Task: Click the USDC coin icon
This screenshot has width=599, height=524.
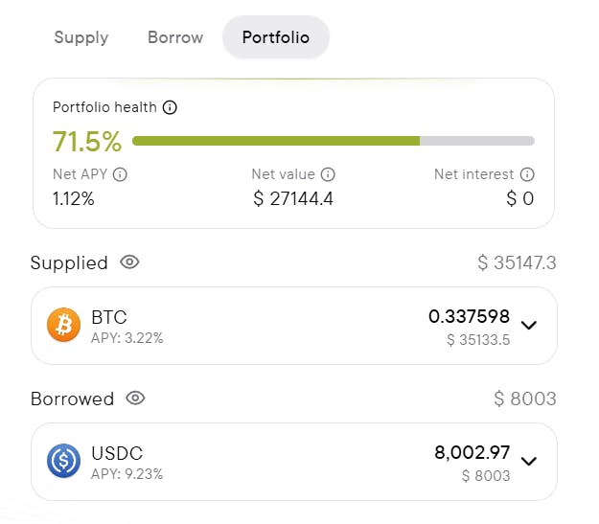Action: click(64, 462)
